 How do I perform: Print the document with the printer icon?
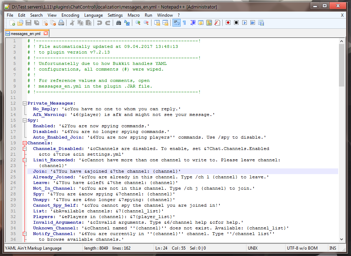pos(61,23)
